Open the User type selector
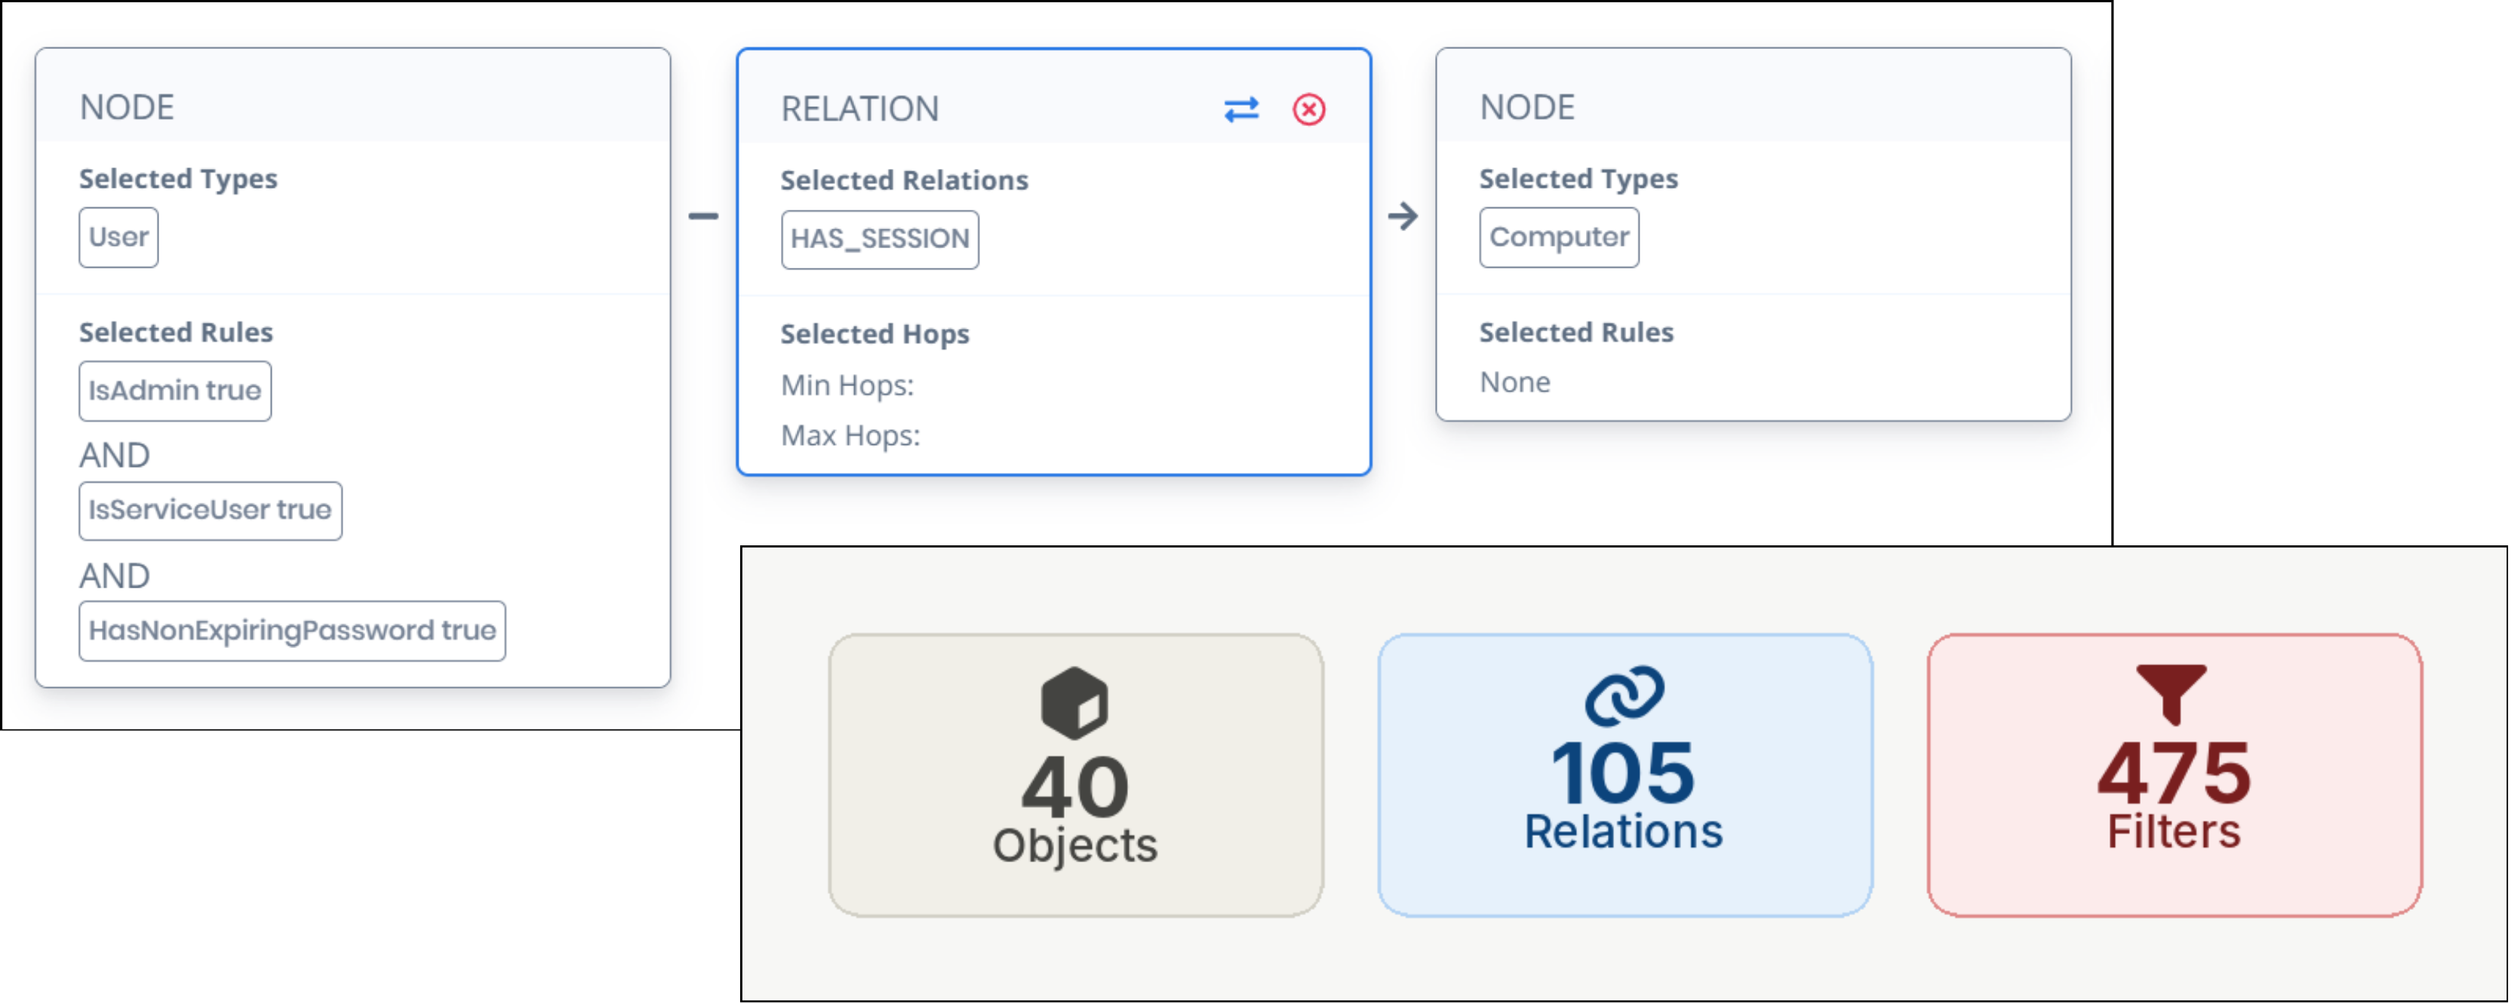The image size is (2511, 1004). [117, 236]
